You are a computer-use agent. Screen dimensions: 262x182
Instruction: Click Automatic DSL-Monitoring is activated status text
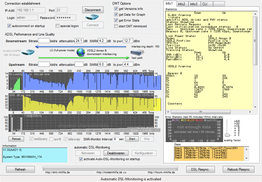[131, 179]
